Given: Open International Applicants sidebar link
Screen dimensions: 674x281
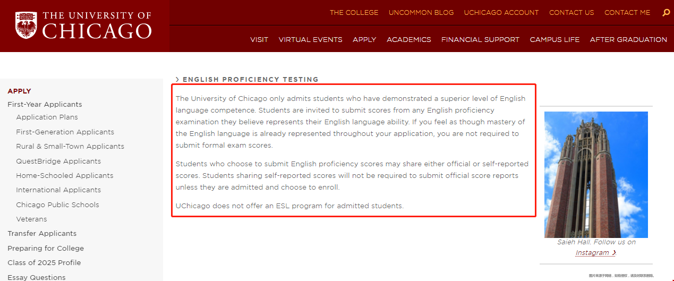Looking at the screenshot, I should [58, 190].
